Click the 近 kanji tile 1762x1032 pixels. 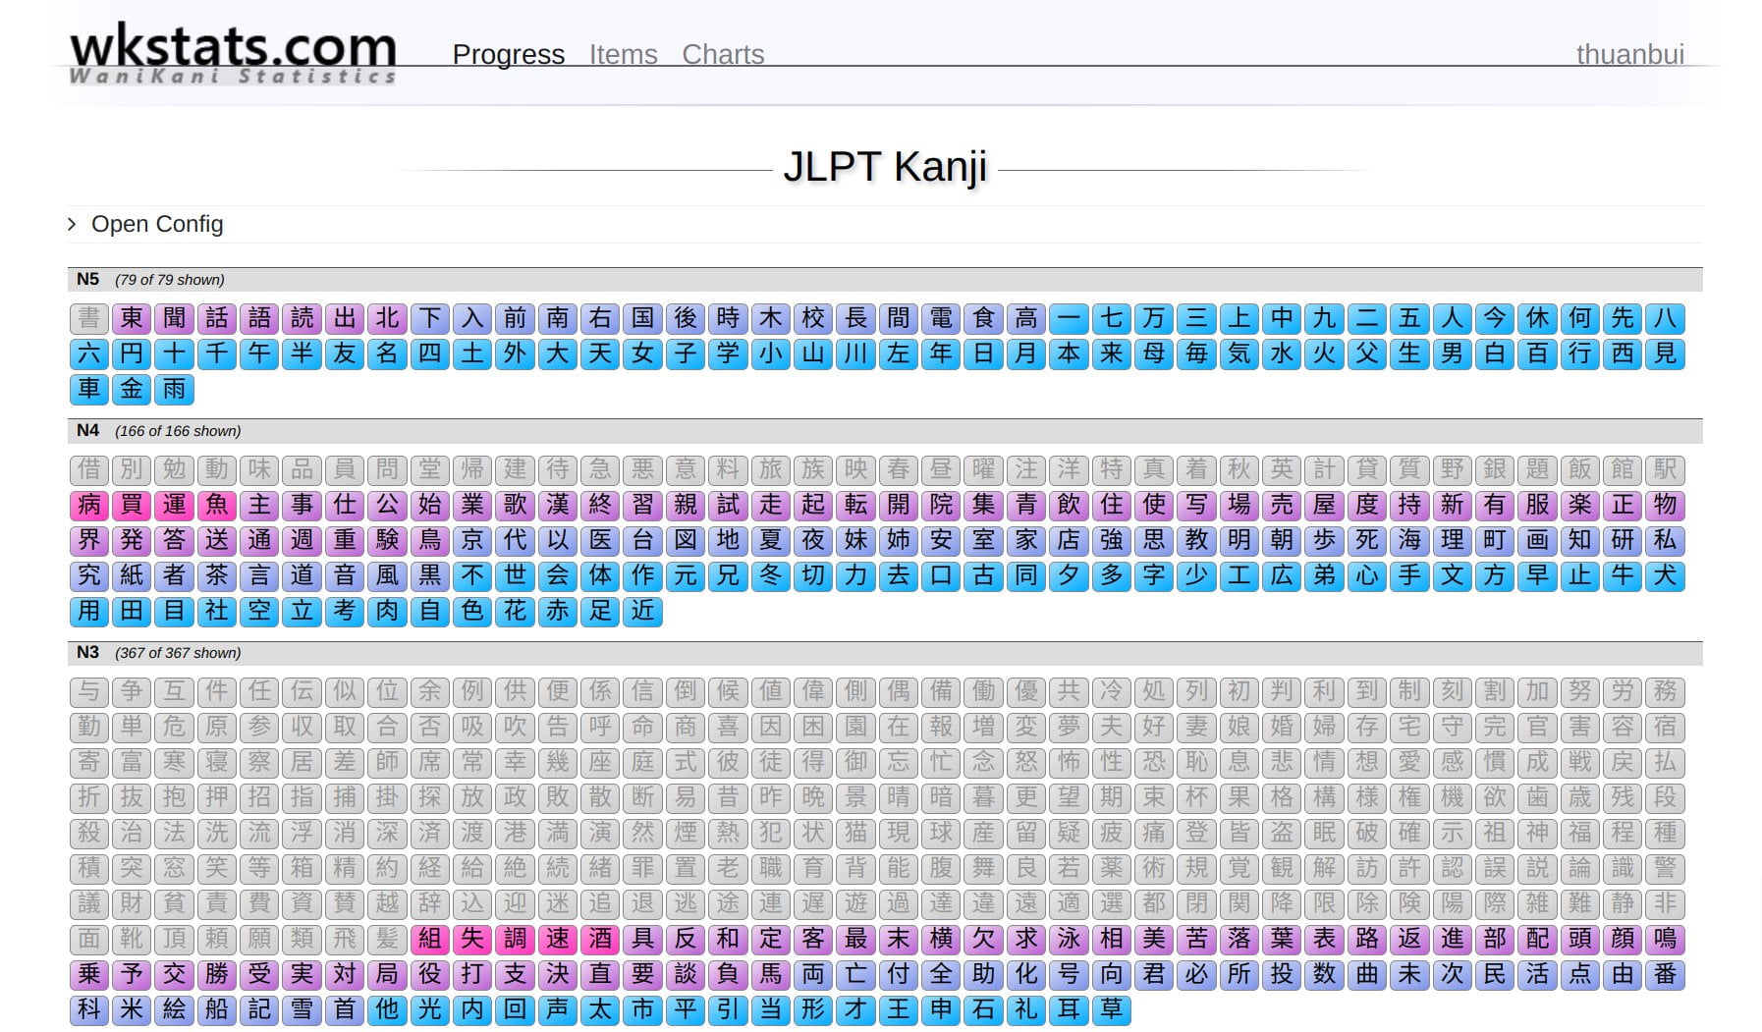[642, 611]
